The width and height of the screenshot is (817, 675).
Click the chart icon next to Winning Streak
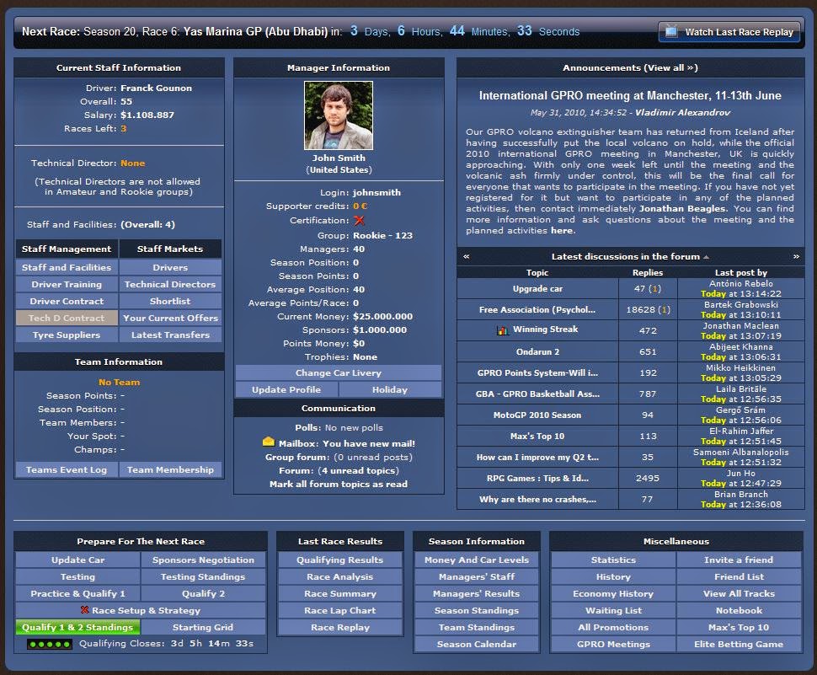point(502,330)
